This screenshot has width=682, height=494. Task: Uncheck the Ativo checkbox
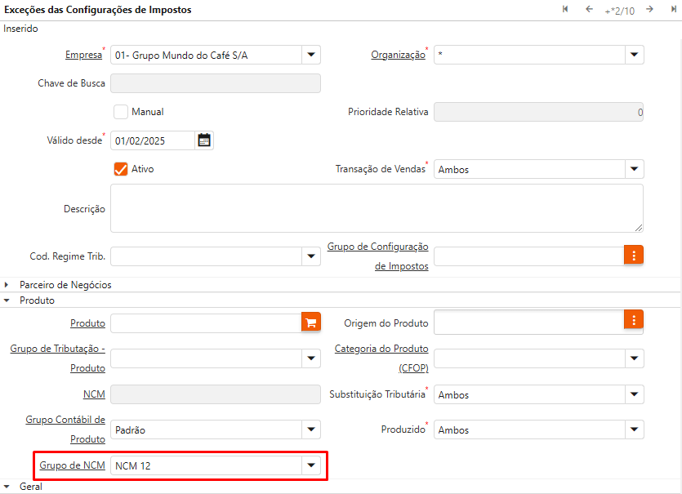121,169
